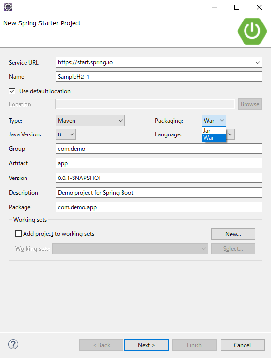Maximize the dialog window
This screenshot has height=358, width=271.
tap(237, 7)
